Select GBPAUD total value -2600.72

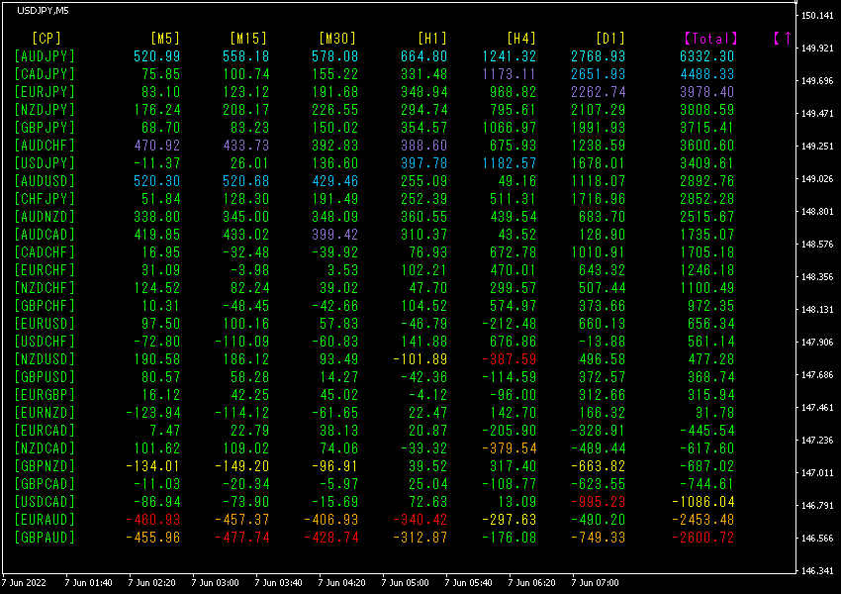coord(702,538)
